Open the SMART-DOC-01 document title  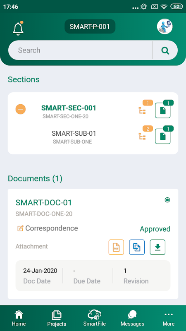(x=44, y=203)
